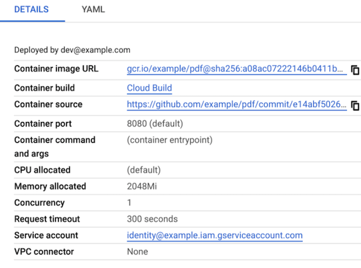361x268 pixels.
Task: Click the VPC connector None value
Action: point(137,252)
